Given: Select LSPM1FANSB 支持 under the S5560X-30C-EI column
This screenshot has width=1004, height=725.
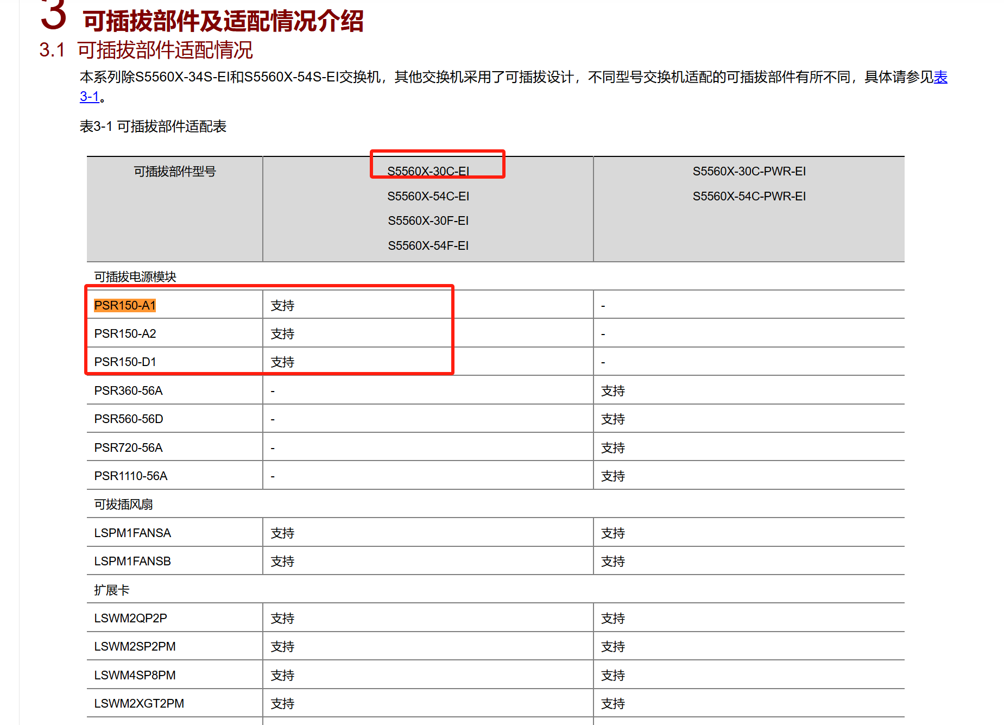Looking at the screenshot, I should pyautogui.click(x=282, y=562).
